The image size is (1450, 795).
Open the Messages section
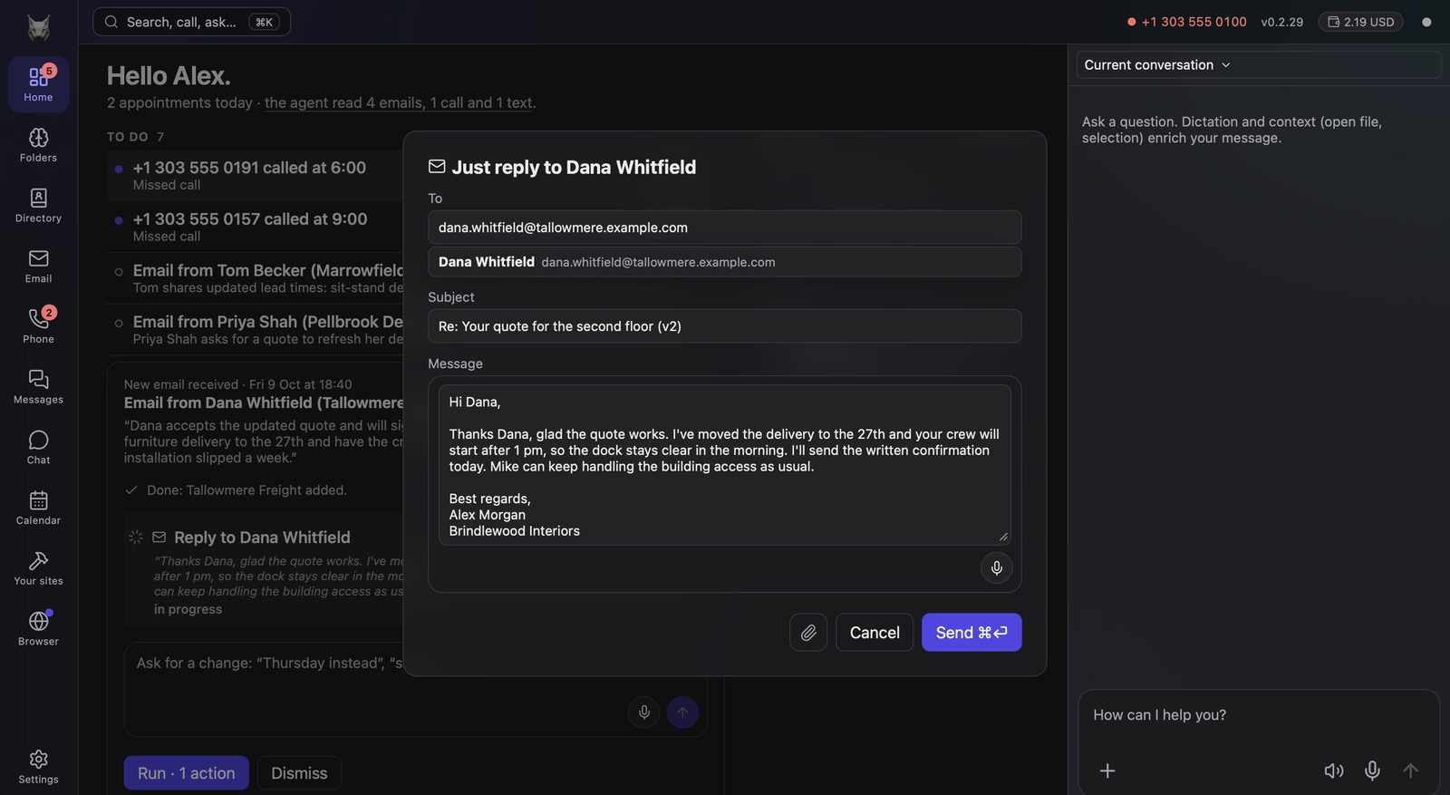pyautogui.click(x=38, y=387)
